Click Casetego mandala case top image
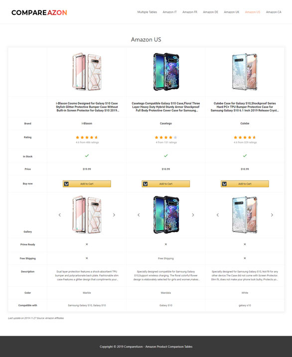The width and height of the screenshot is (292, 357). point(166,72)
